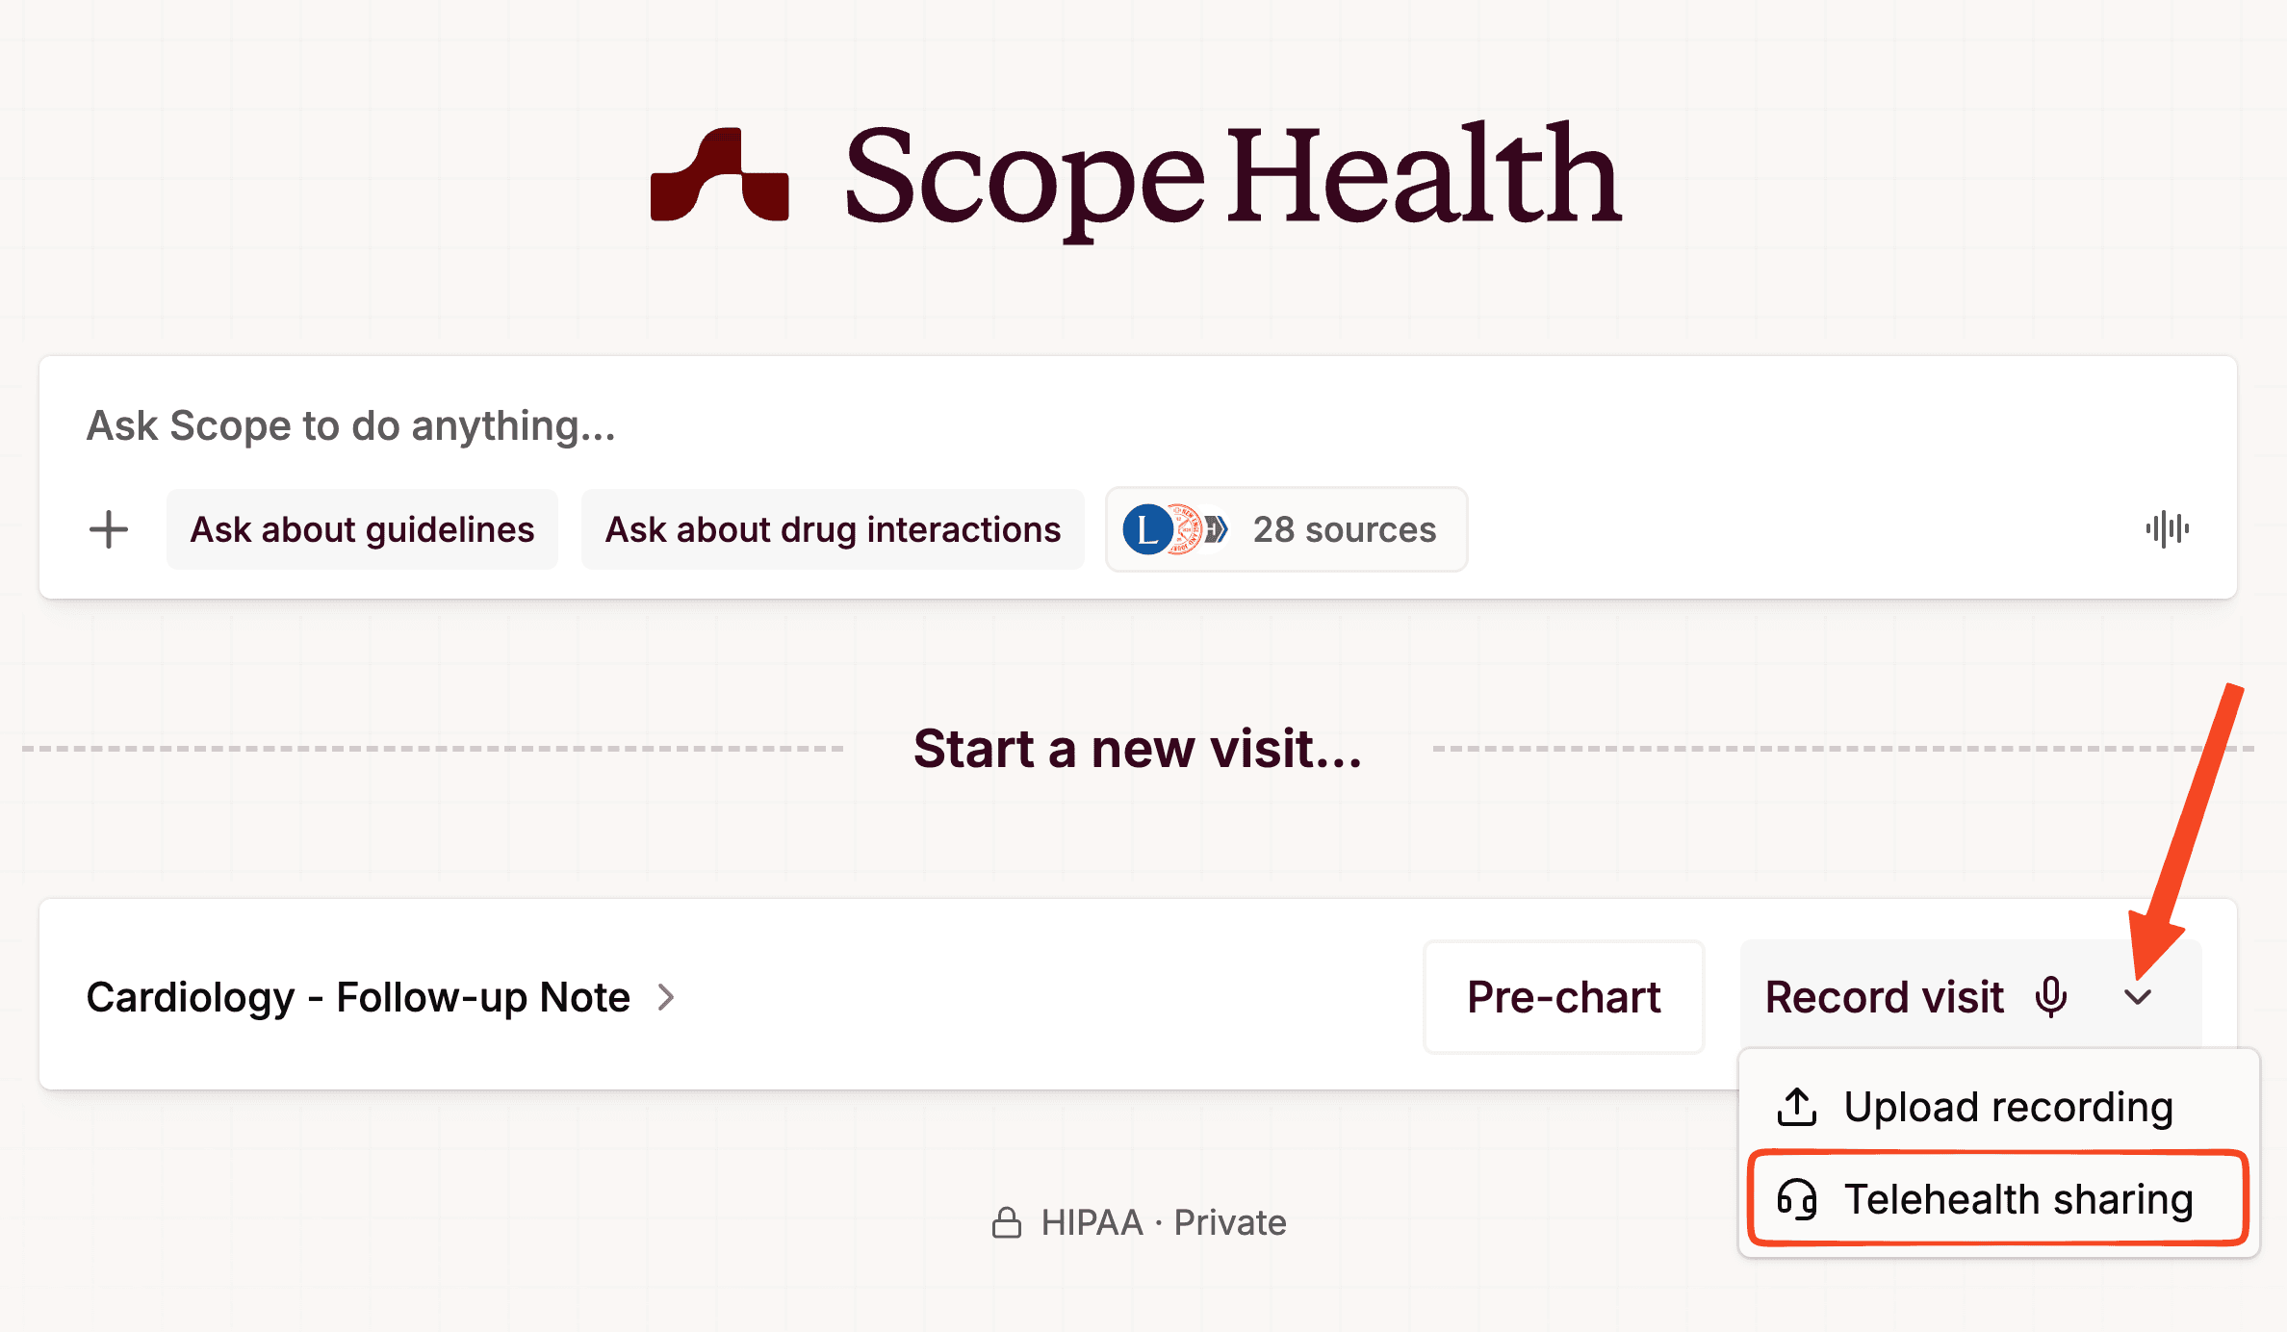
Task: Click the Scope Health logo mark
Action: (720, 176)
